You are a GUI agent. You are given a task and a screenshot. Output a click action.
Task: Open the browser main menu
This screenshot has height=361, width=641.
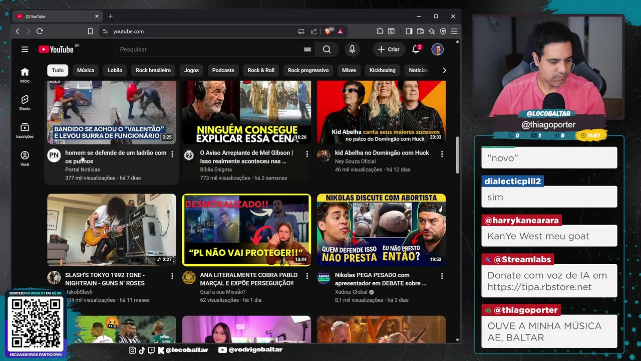click(454, 31)
